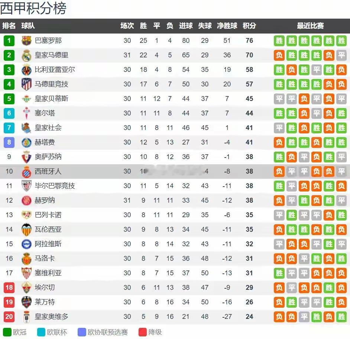Click the Atlético Madrid crest icon
Image resolution: width=350 pixels, height=339 pixels.
26,84
